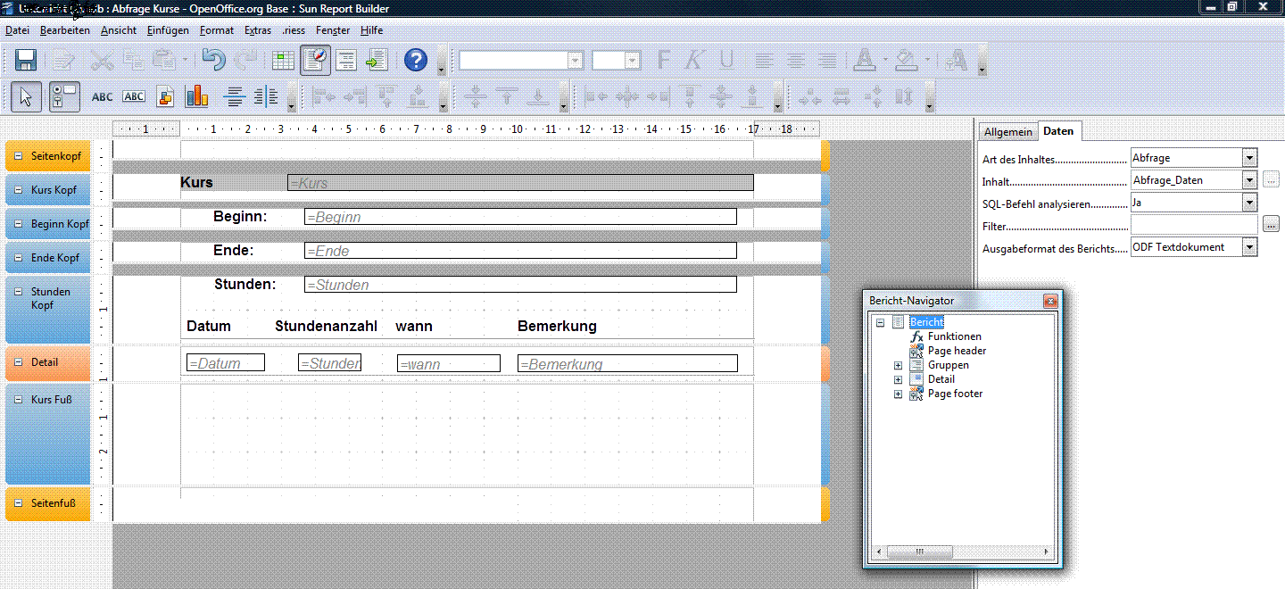The image size is (1285, 589).
Task: Click the Filter input field
Action: click(x=1194, y=225)
